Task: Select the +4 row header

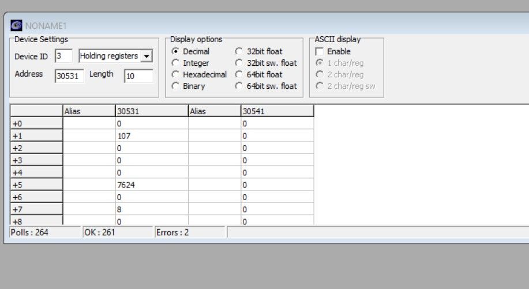Action: (36, 172)
